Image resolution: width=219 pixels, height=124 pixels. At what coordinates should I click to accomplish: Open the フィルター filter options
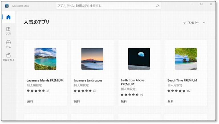(x=194, y=23)
